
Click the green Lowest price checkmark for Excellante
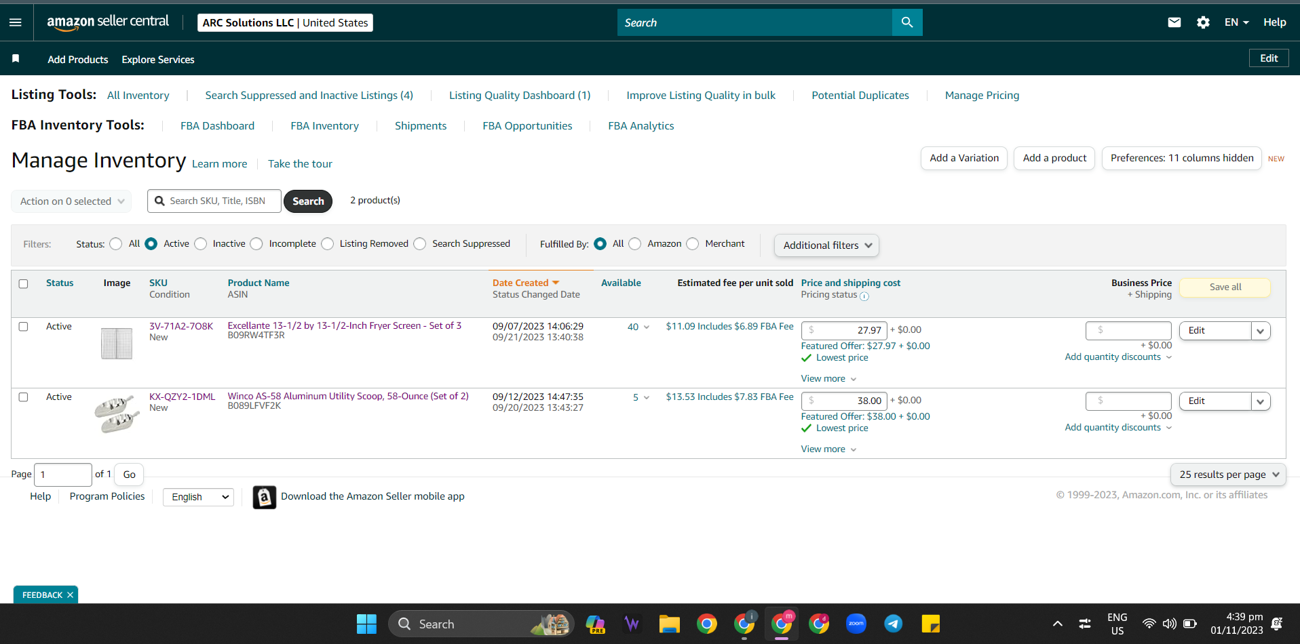[x=806, y=358]
